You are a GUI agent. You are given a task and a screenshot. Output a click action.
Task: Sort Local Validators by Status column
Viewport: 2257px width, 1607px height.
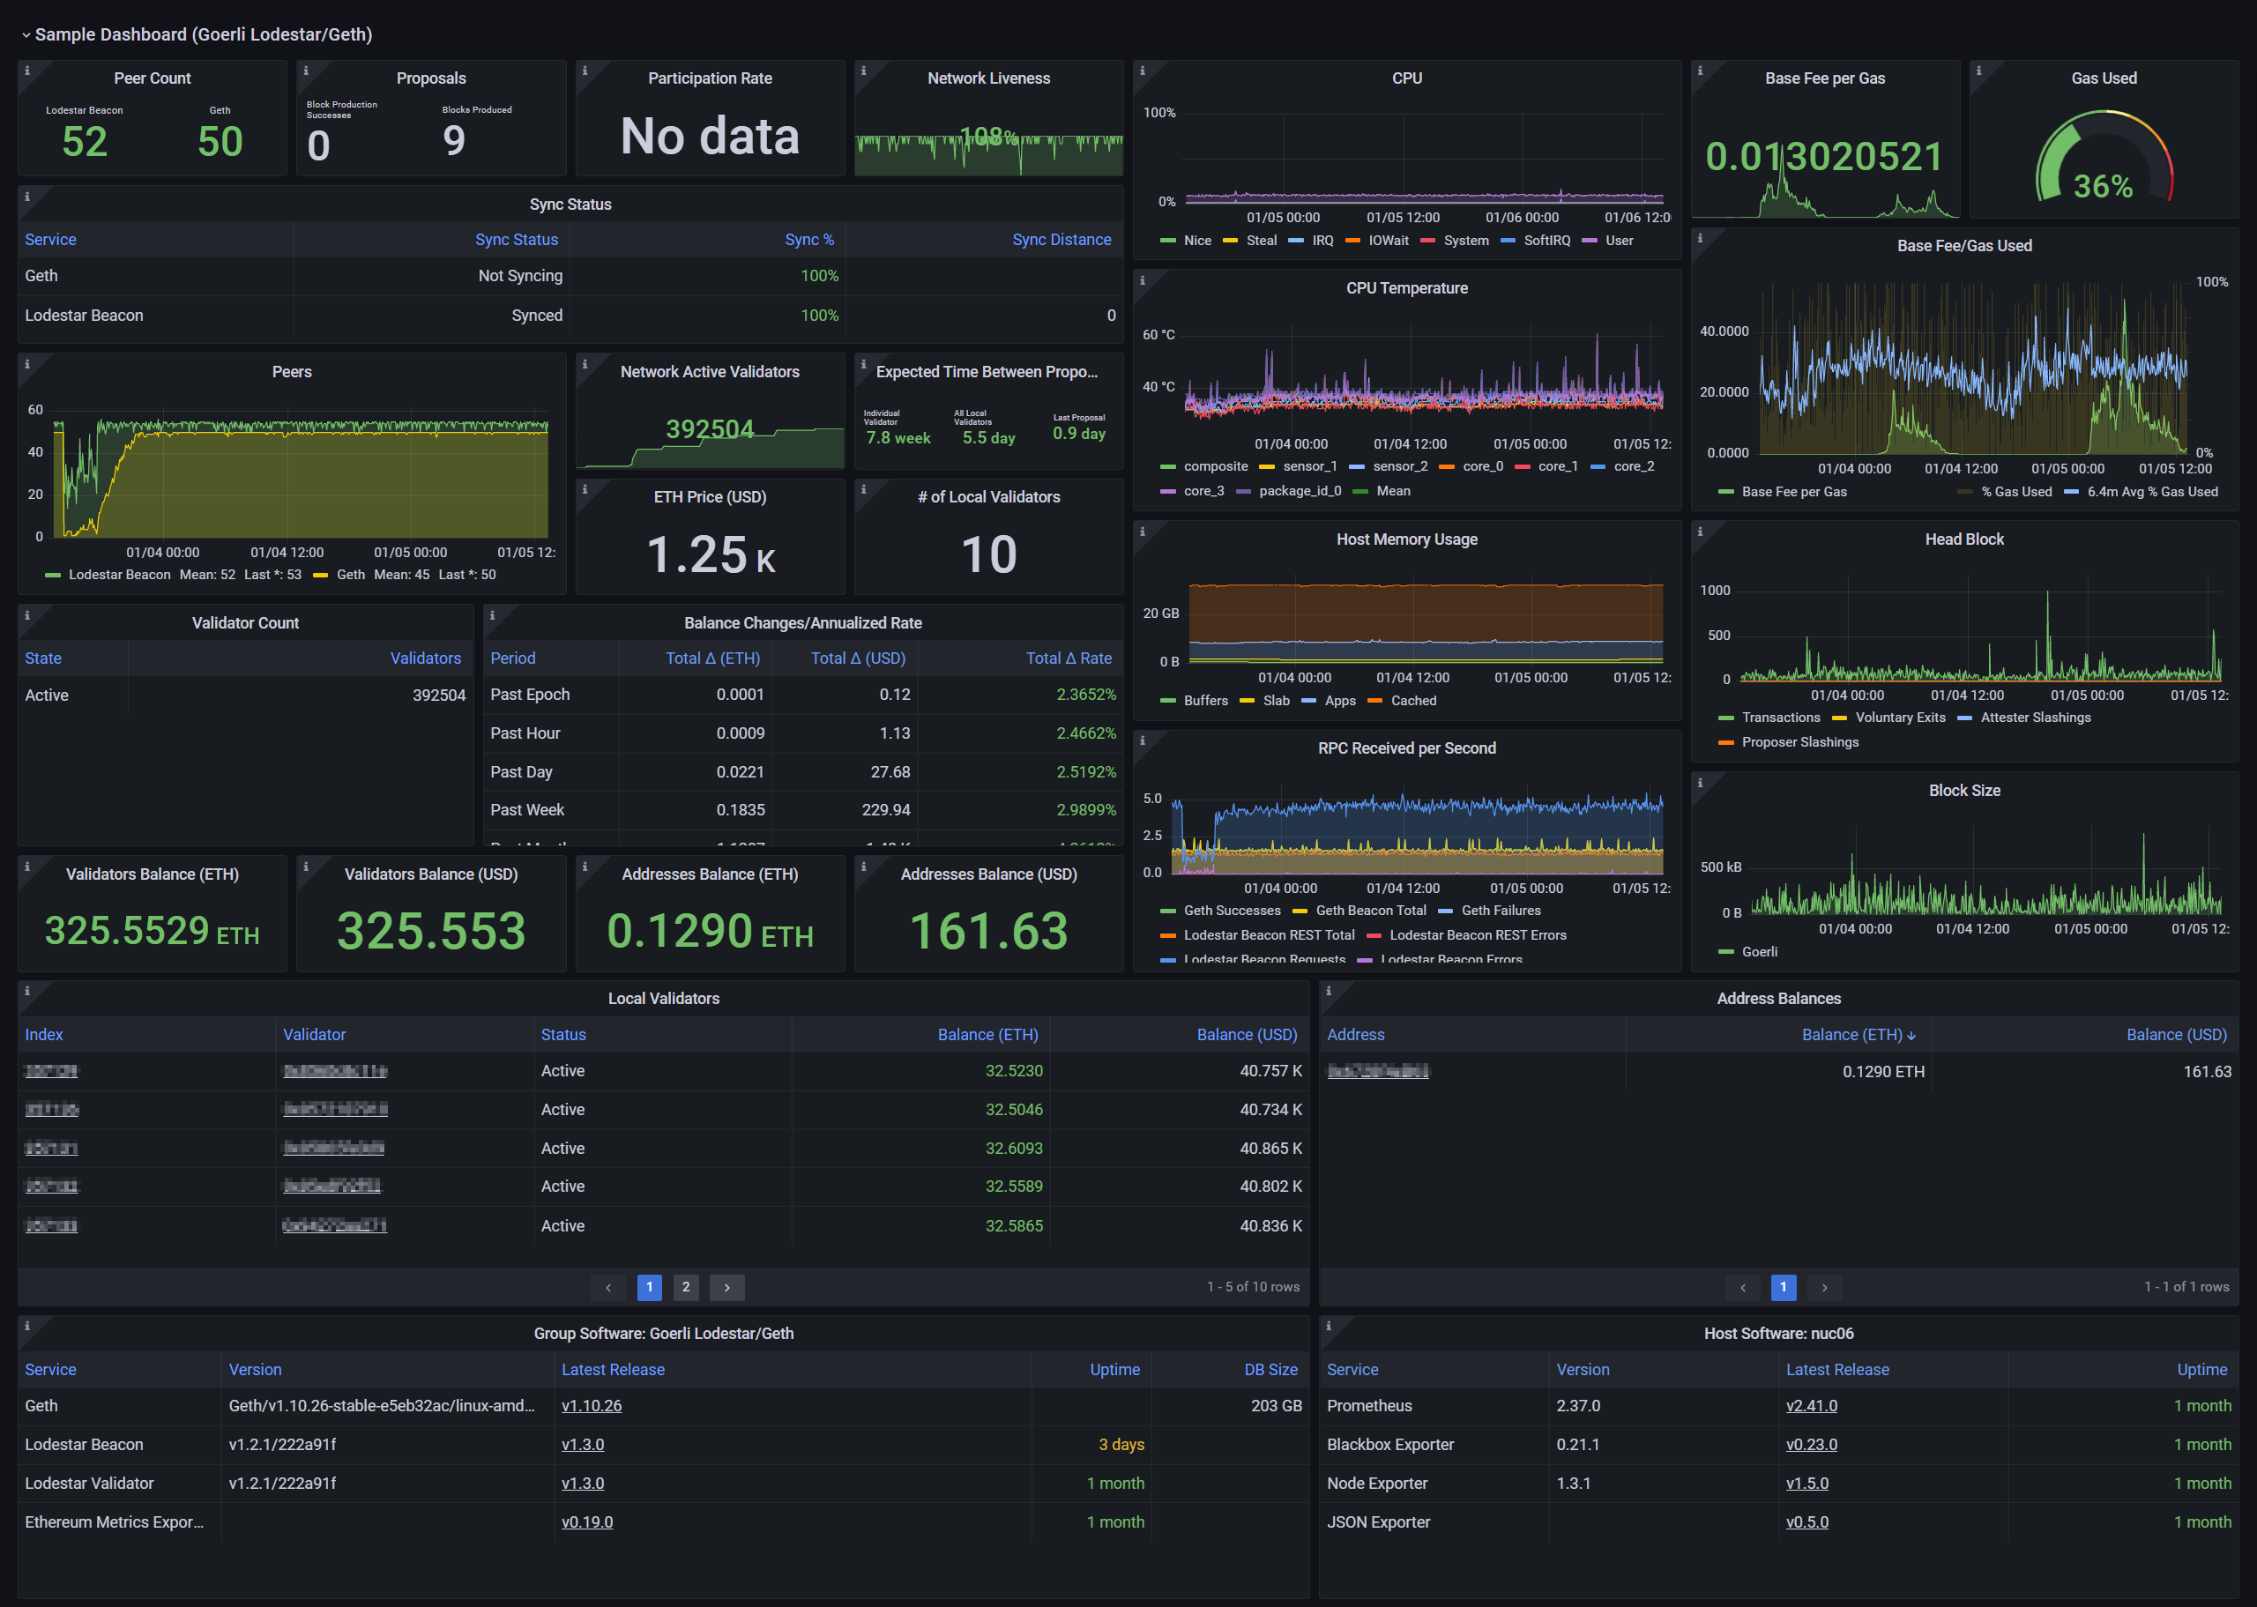coord(563,1035)
